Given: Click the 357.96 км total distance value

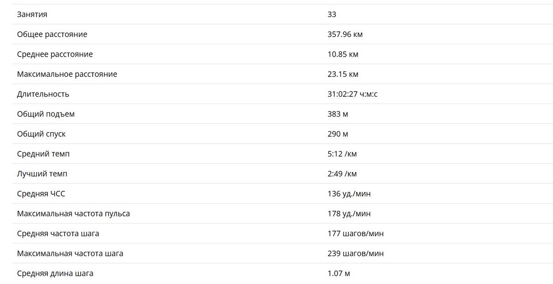Looking at the screenshot, I should 345,35.
